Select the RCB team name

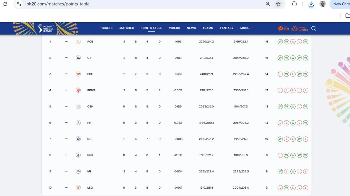point(90,42)
